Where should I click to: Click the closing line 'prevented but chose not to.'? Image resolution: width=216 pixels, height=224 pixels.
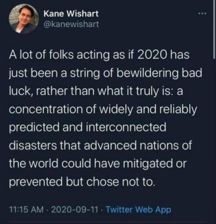(82, 182)
